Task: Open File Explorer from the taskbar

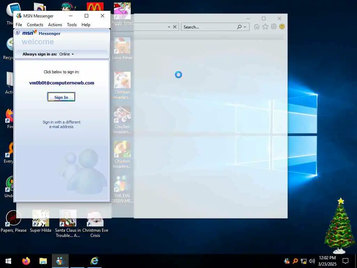Action: tap(43, 261)
